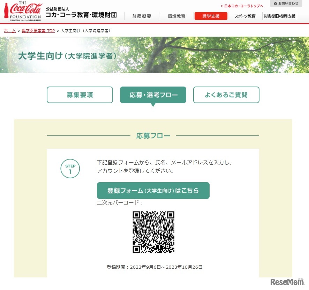Image resolution: width=309 pixels, height=290 pixels.
Task: Click the コカ・コーラ教育・環境財団 title text
Action: (x=81, y=15)
